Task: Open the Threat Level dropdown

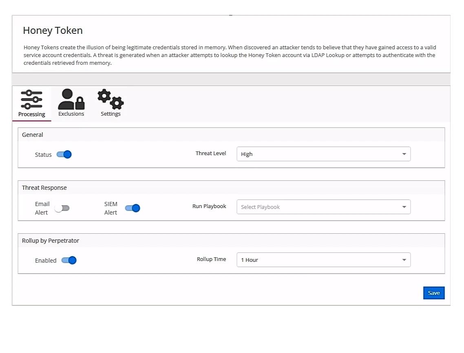Action: pyautogui.click(x=323, y=154)
